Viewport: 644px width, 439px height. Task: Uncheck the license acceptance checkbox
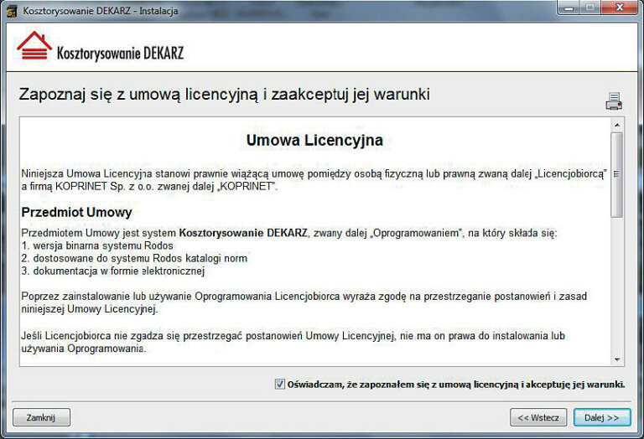pyautogui.click(x=280, y=385)
